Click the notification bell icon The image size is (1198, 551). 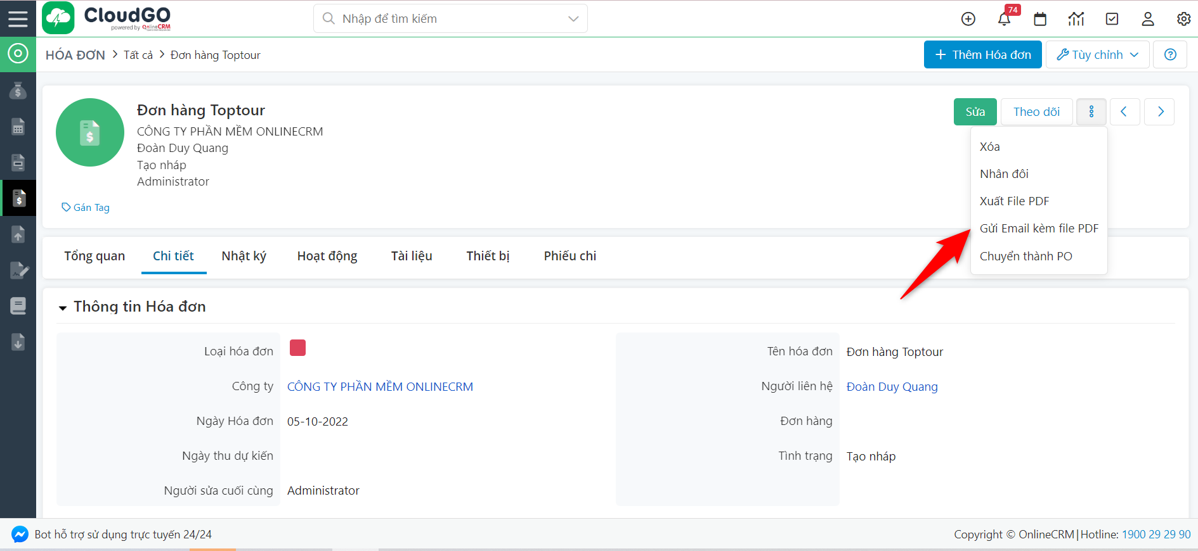(x=1004, y=19)
